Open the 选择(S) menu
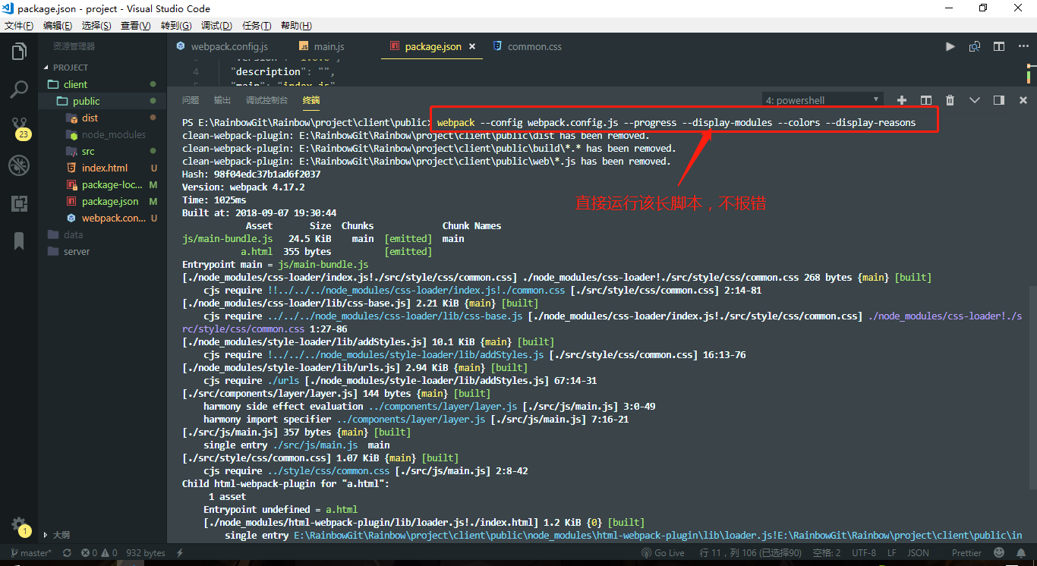 tap(96, 26)
